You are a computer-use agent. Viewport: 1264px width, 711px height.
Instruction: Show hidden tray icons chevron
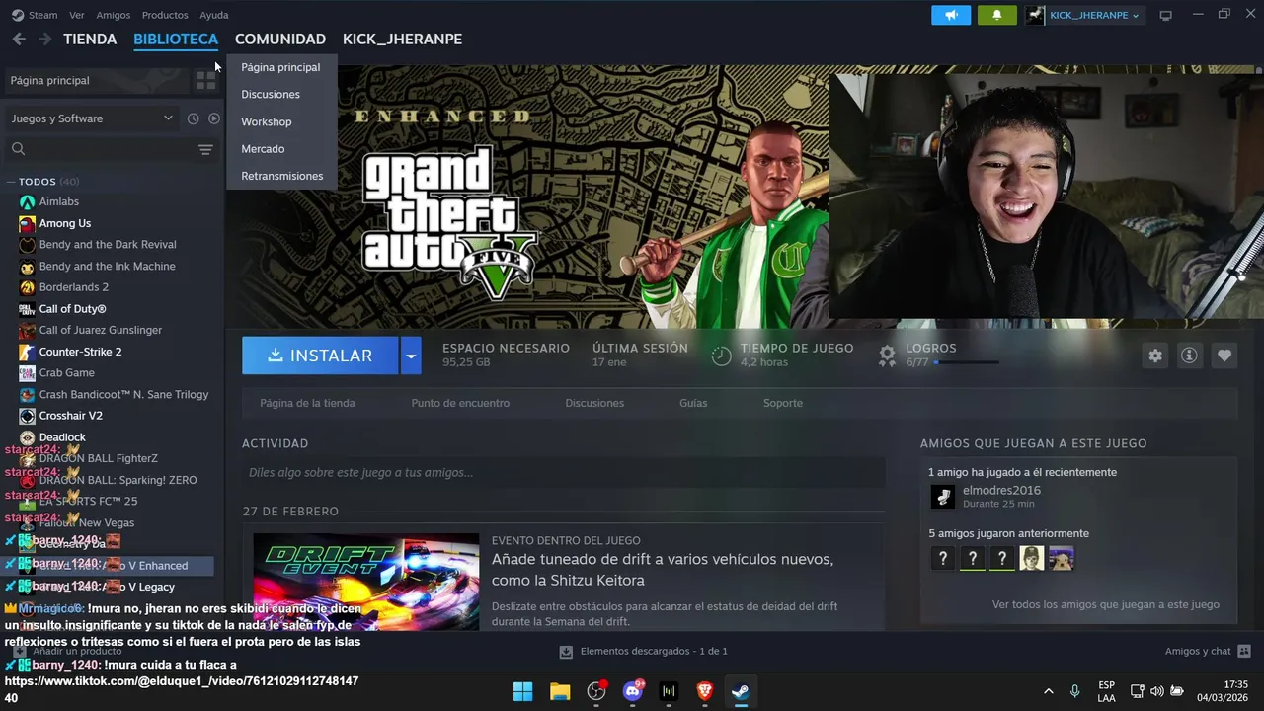click(x=1048, y=691)
